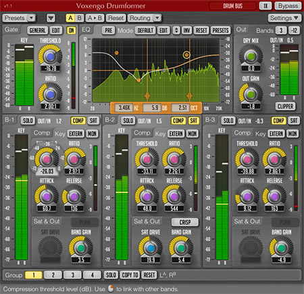The width and height of the screenshot is (304, 294).
Task: Click the Group SOLO button
Action: point(111,275)
